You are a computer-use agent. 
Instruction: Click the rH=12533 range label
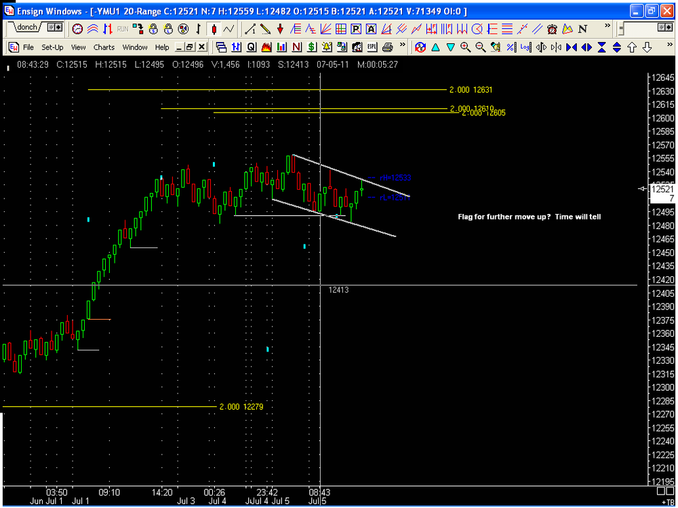click(395, 177)
